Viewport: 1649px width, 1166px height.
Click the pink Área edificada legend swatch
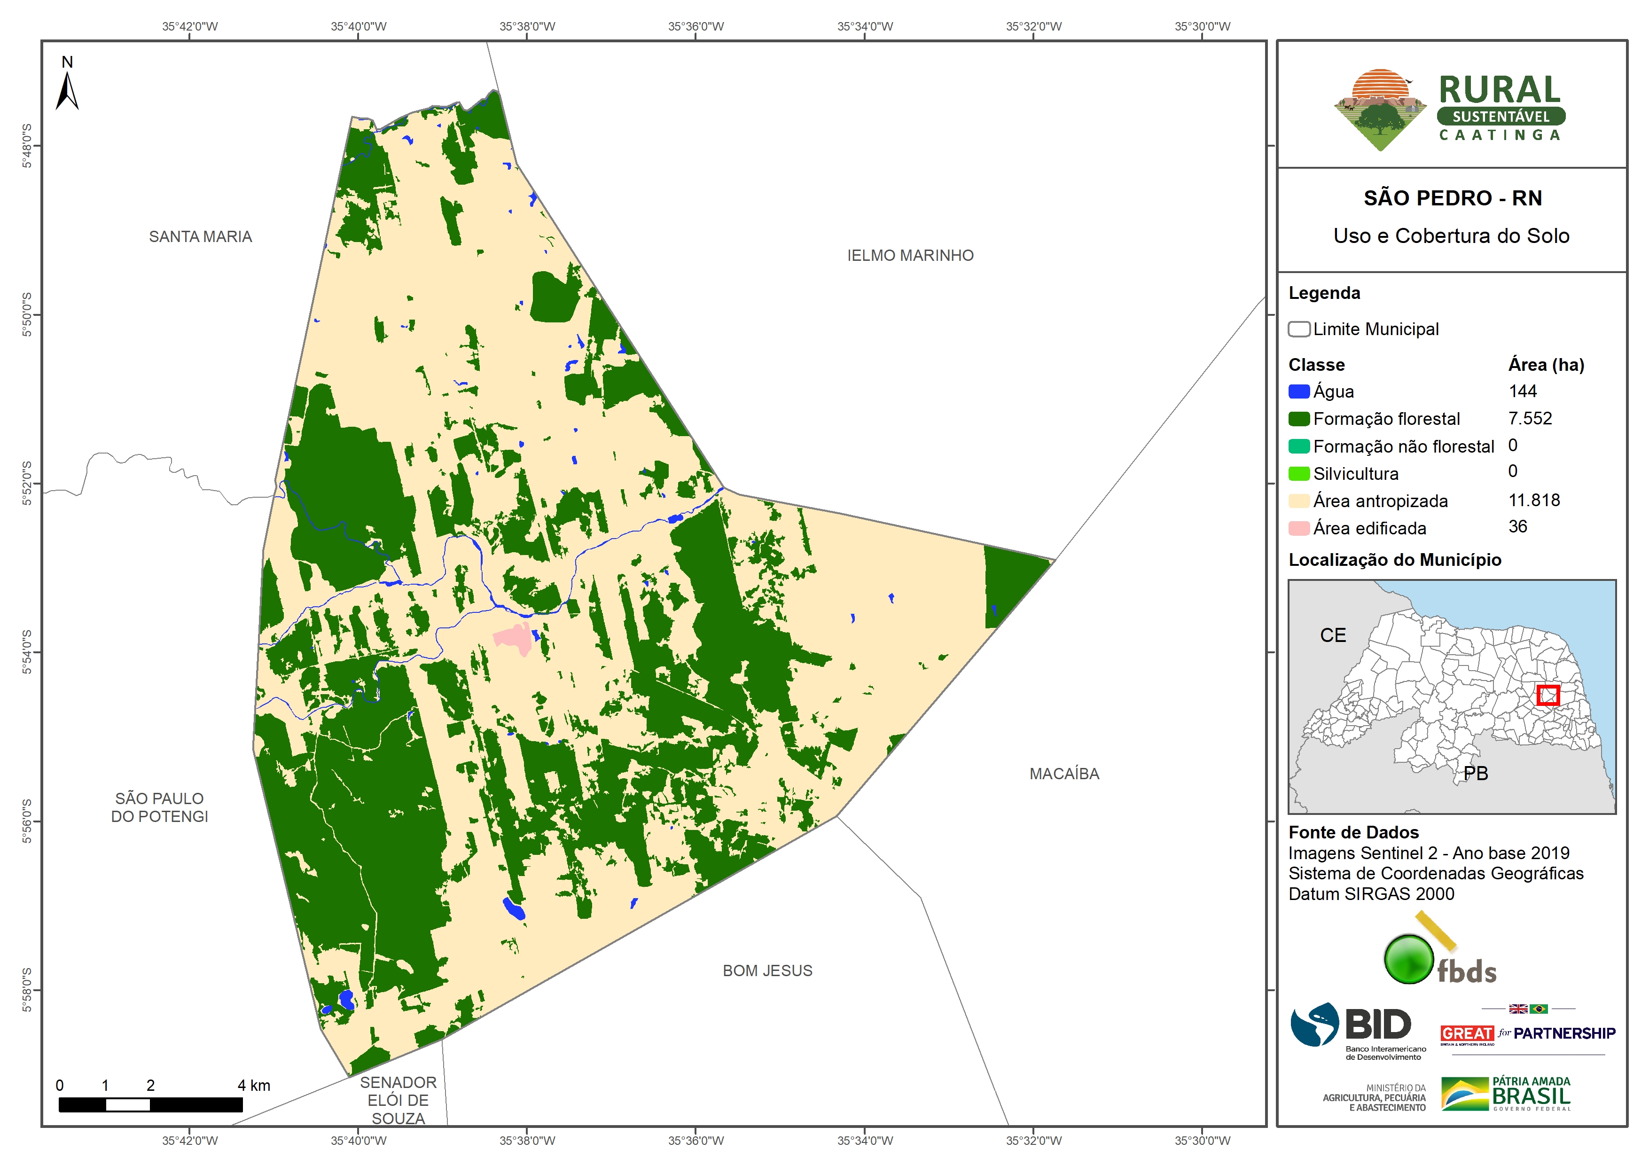(1298, 528)
